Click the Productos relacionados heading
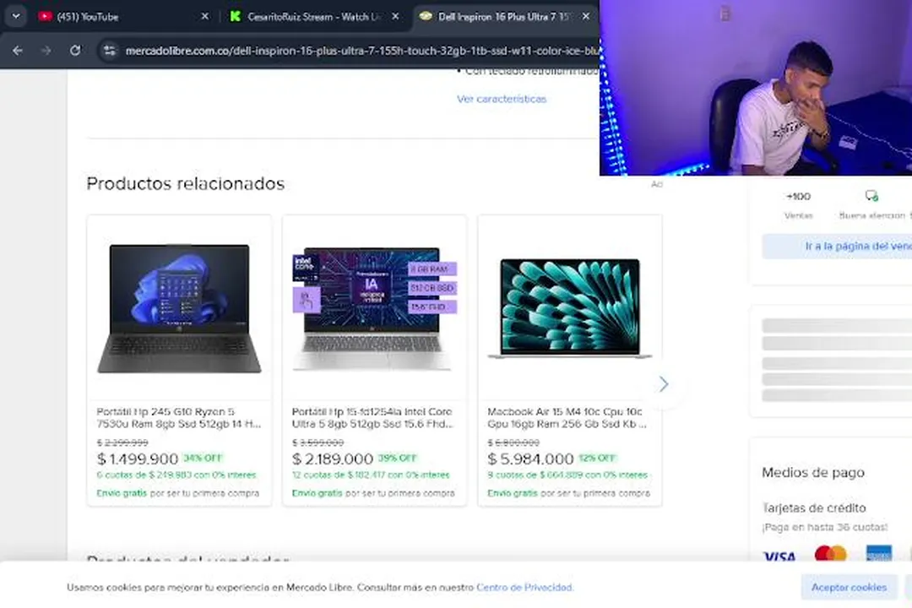Image resolution: width=912 pixels, height=608 pixels. [x=186, y=184]
